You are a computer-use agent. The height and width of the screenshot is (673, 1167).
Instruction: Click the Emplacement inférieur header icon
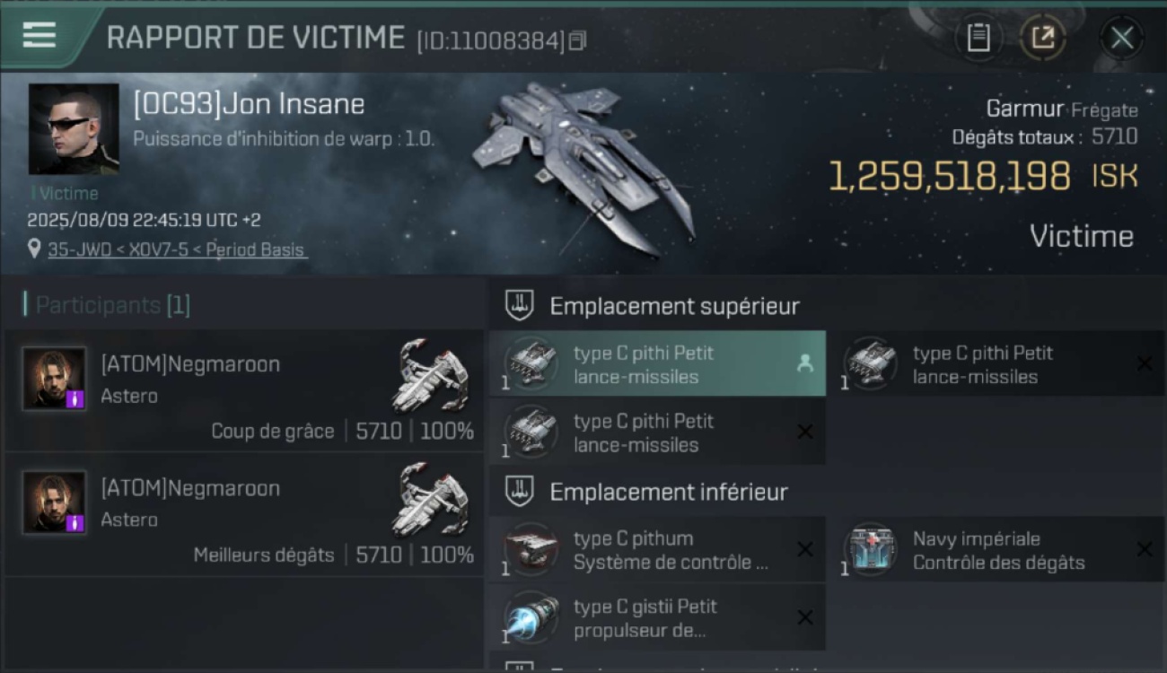tap(519, 491)
